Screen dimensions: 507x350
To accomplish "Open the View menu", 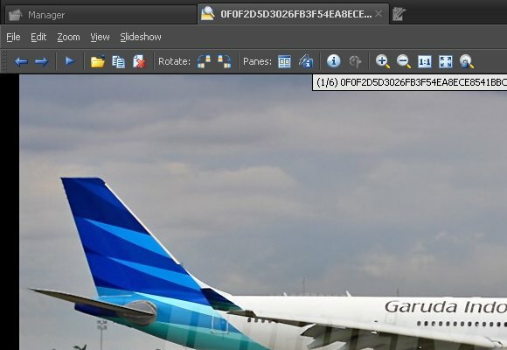I will (100, 37).
